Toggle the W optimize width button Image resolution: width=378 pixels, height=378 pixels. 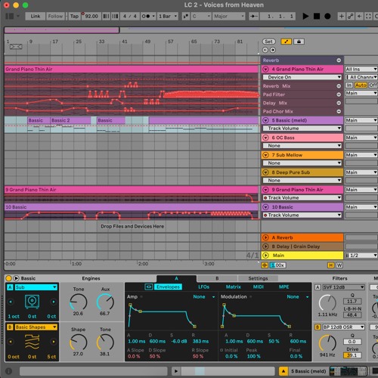coord(339,265)
